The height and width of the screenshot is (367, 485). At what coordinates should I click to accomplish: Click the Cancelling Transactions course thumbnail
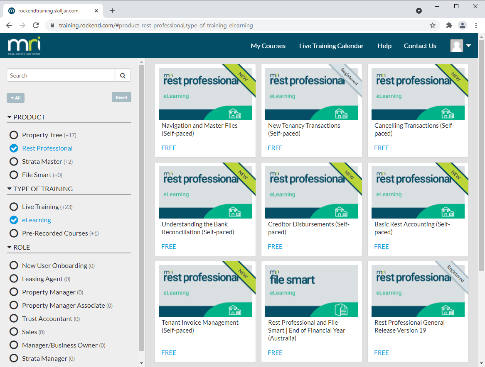pyautogui.click(x=418, y=94)
